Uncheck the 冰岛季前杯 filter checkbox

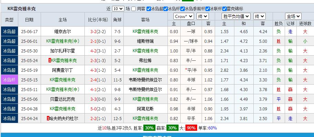point(182,9)
